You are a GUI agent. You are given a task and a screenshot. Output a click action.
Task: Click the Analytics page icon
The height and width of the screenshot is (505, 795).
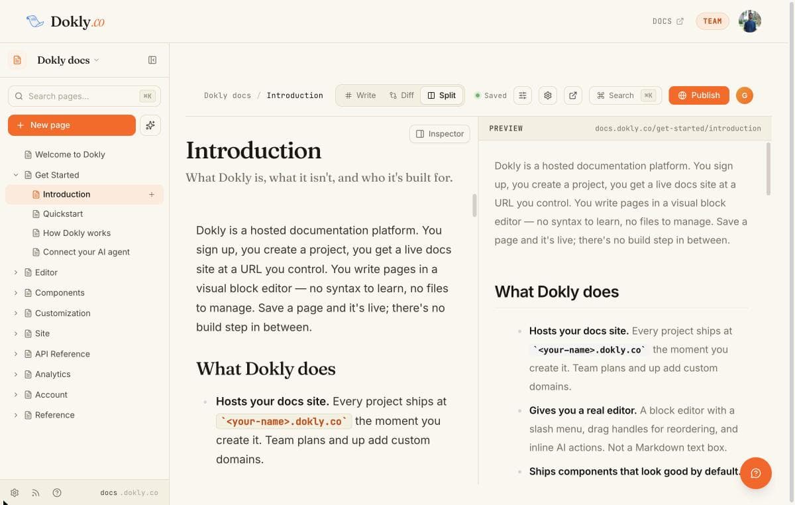(28, 374)
